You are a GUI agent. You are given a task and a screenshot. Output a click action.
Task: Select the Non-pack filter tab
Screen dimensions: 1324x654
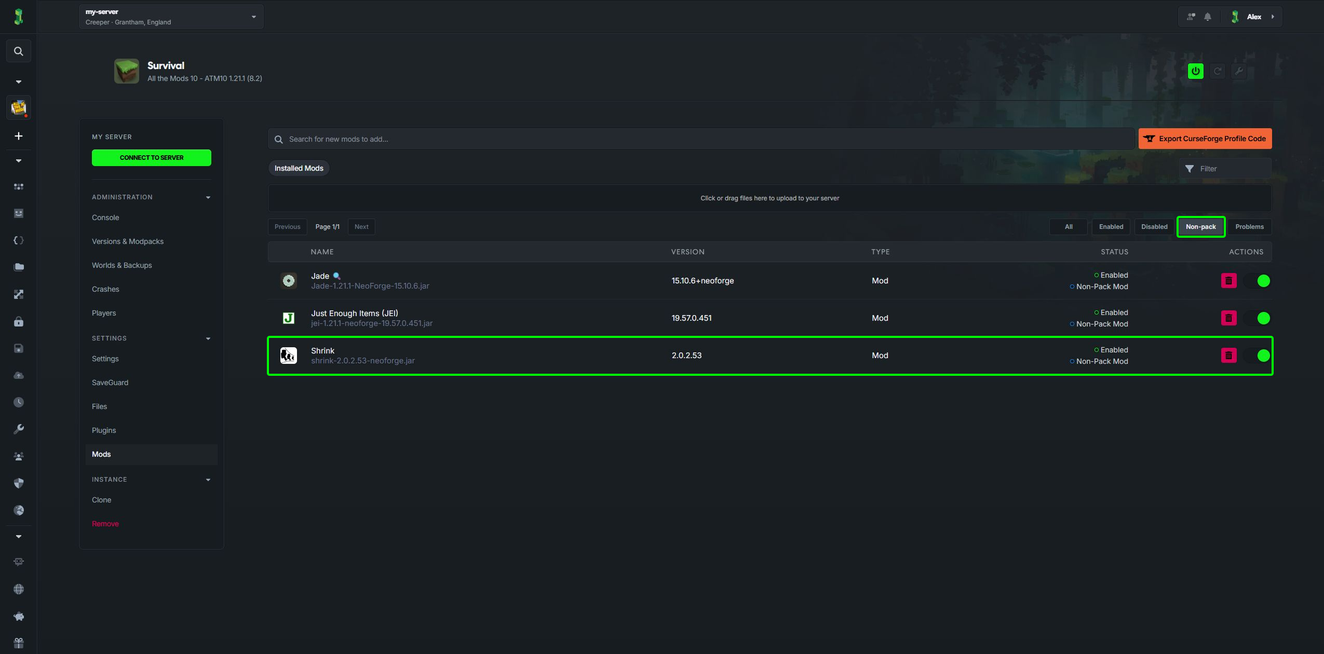pyautogui.click(x=1201, y=227)
